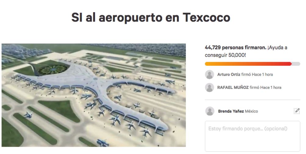The image size is (306, 154).
Task: Click the 'SI al aeropuerto en Texcoco' title
Action: pos(151,17)
